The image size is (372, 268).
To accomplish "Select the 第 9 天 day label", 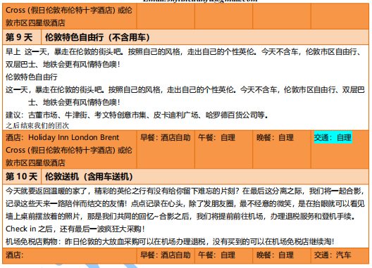I will coord(19,37).
